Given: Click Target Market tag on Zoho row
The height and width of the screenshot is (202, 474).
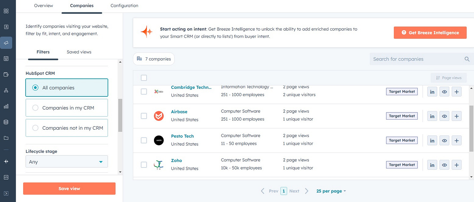Looking at the screenshot, I should point(402,165).
